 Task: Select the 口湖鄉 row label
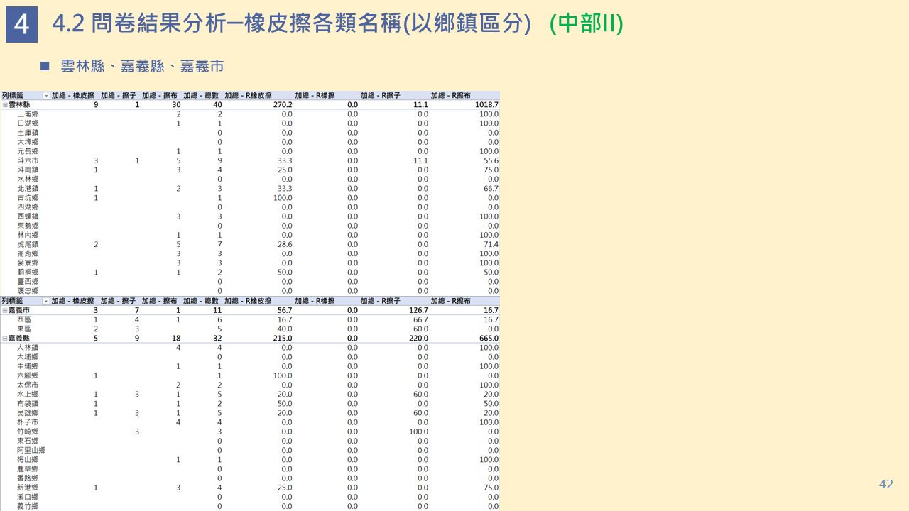tap(28, 123)
